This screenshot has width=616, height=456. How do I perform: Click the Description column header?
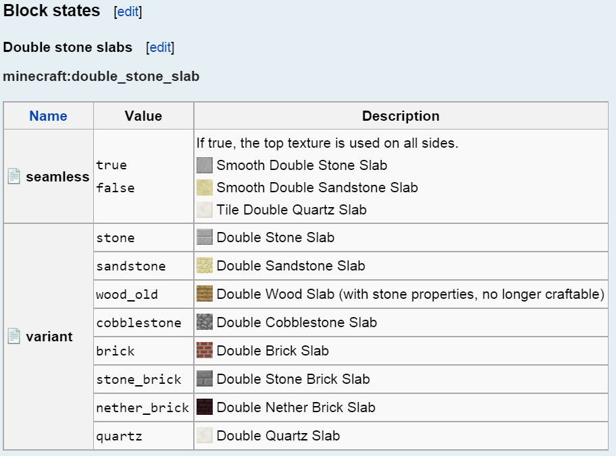pos(401,116)
